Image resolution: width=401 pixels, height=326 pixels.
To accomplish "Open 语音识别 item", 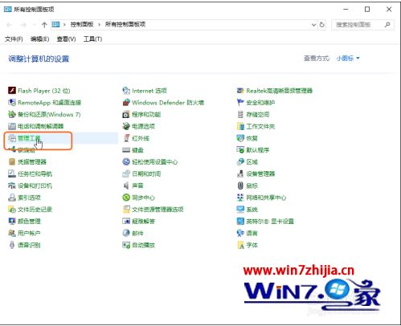I will click(24, 245).
